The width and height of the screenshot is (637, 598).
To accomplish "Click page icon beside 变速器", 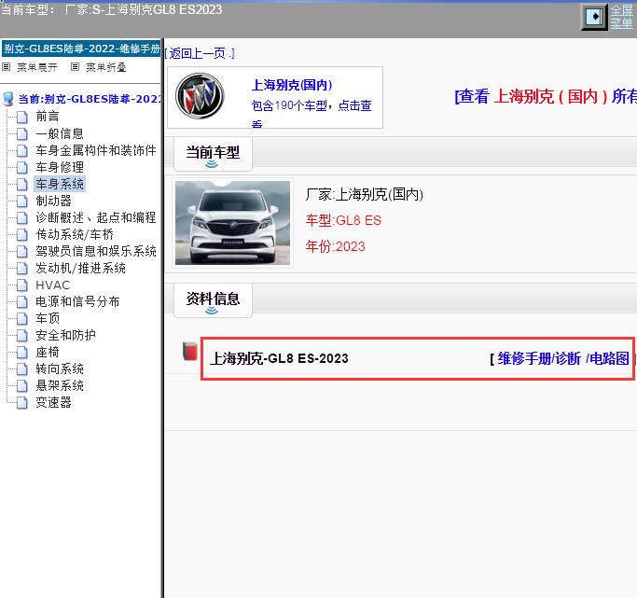I will coord(22,403).
